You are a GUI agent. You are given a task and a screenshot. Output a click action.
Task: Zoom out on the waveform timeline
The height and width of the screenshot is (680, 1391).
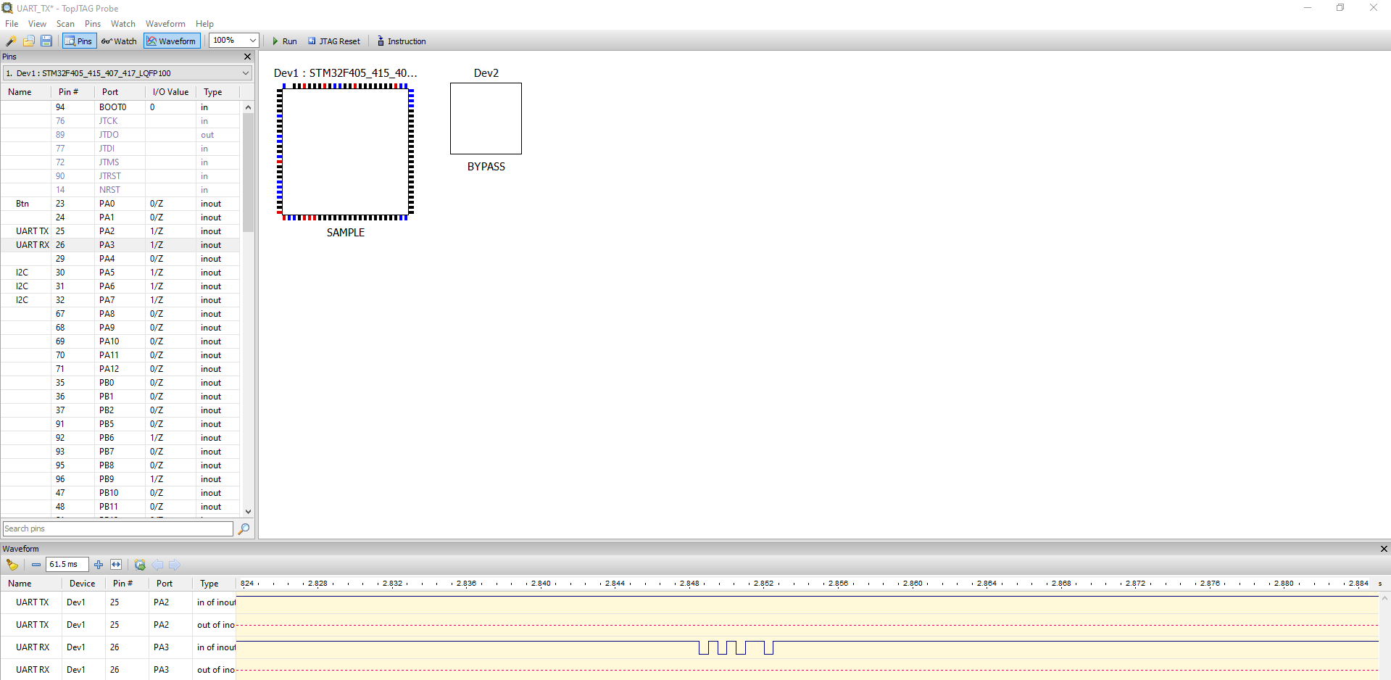point(36,565)
